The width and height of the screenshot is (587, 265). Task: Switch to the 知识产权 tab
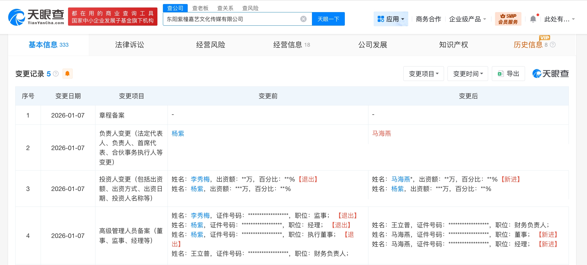[x=454, y=45]
